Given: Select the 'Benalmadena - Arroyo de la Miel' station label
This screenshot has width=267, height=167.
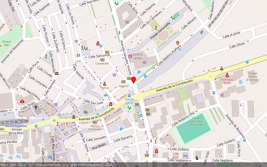Looking at the screenshot, I should [16, 129].
